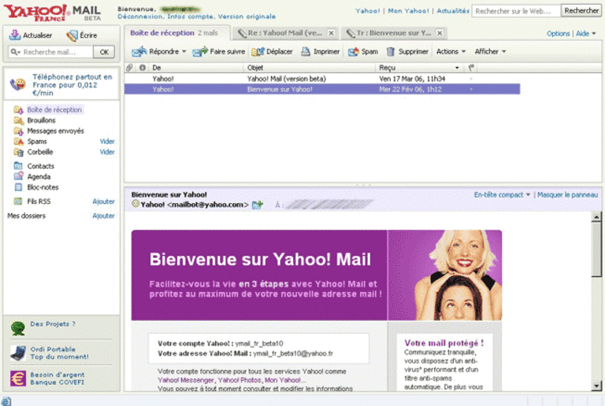Click the Boîte de réception folder icon
Screen dimensions: 605x406
(x=19, y=110)
